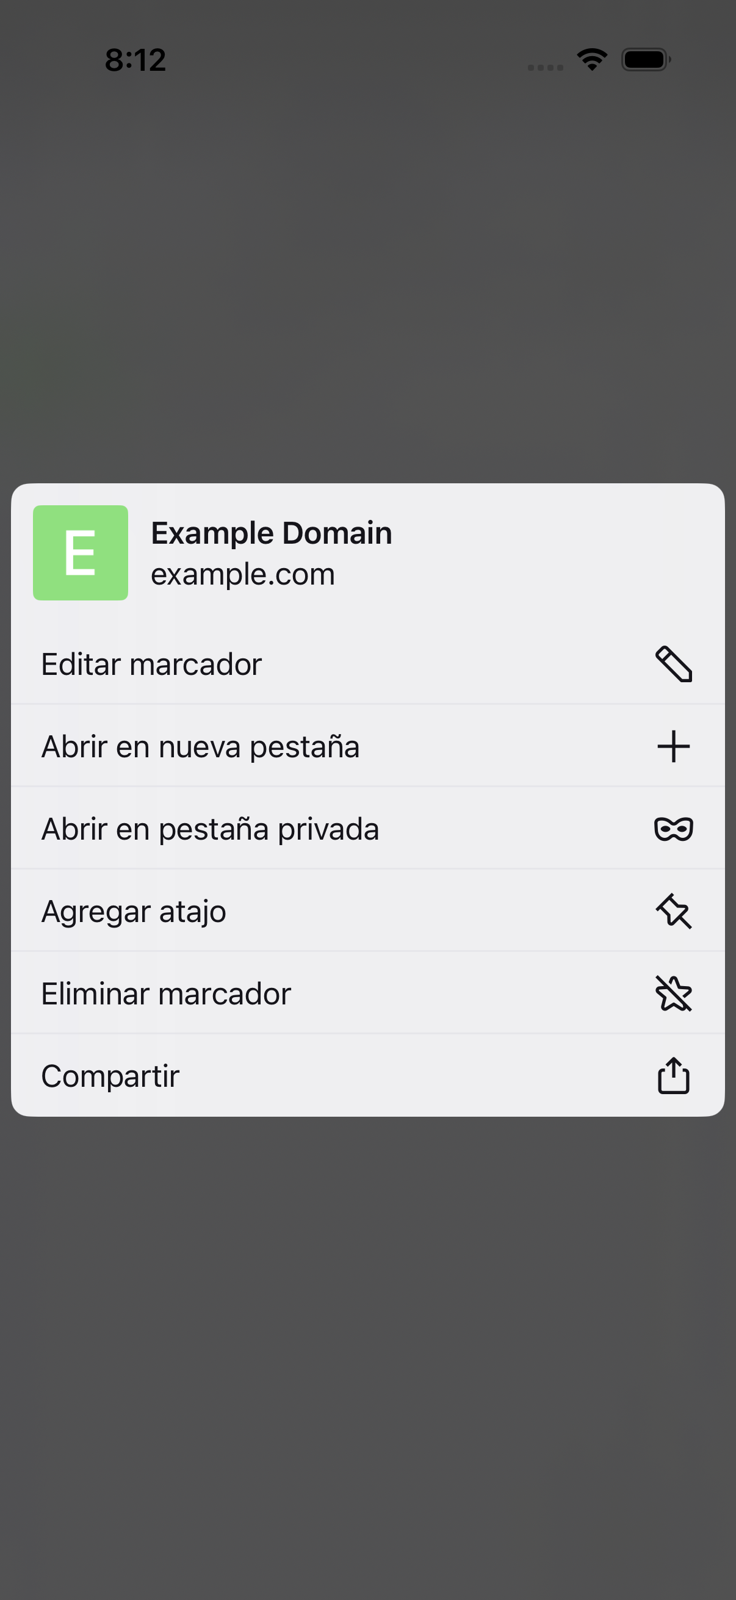The image size is (736, 1600).
Task: Tap the green E favicon
Action: (x=81, y=553)
